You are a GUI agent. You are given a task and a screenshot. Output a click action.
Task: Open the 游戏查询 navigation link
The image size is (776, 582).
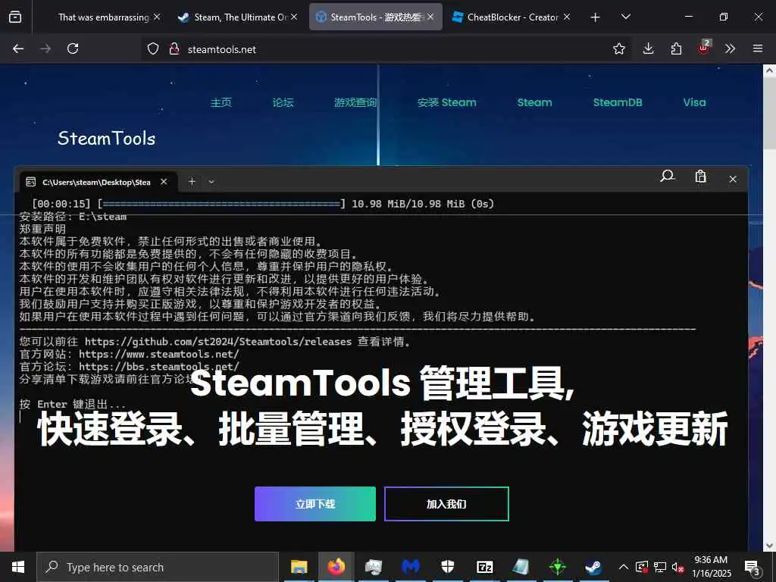355,102
